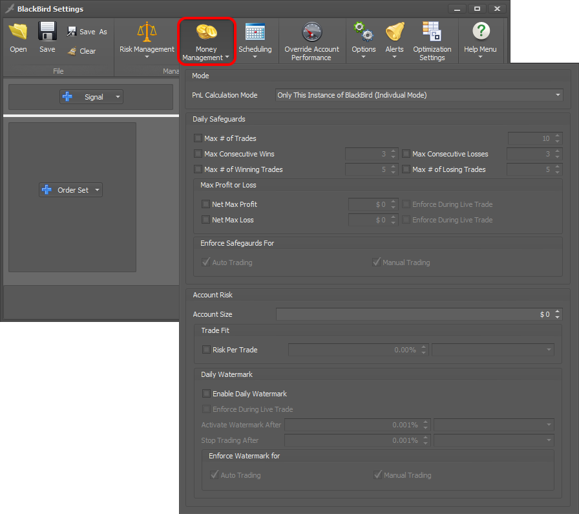Decrease Account Size with down arrow
The image size is (579, 514).
tap(557, 317)
